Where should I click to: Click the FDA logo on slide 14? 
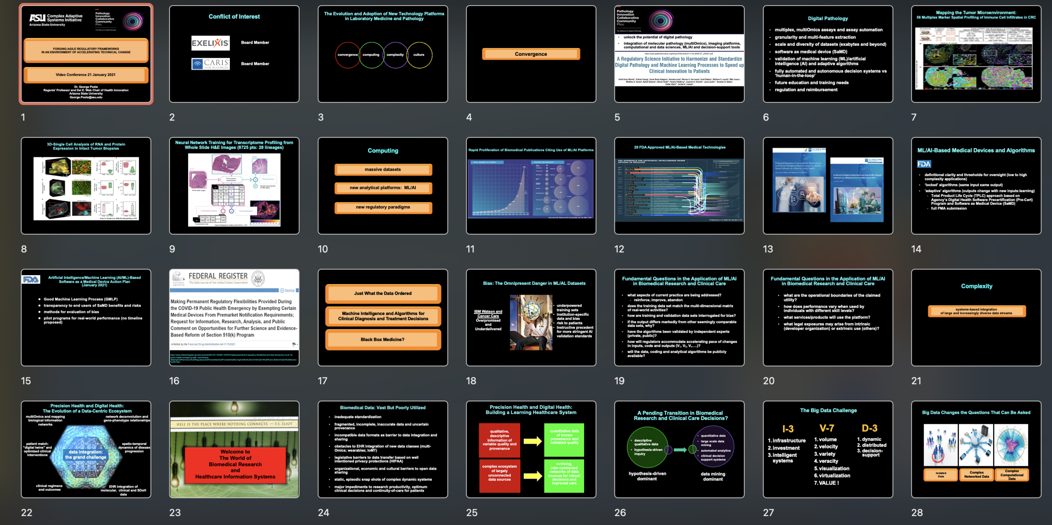924,164
